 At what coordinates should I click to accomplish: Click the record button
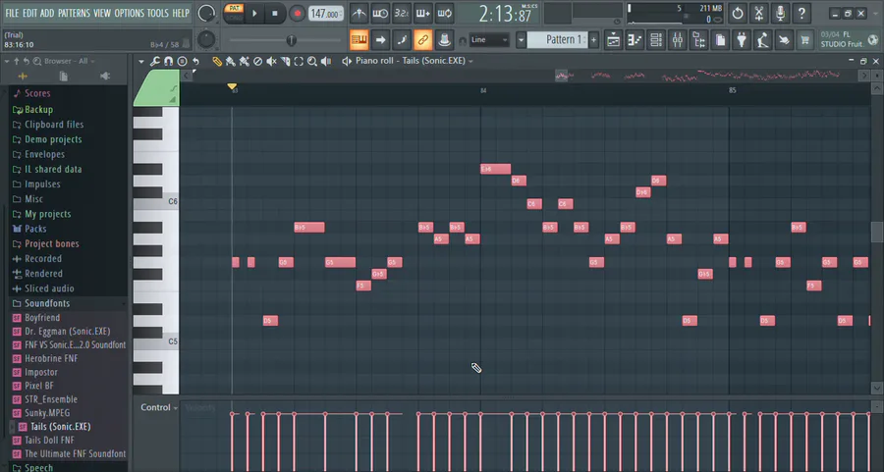point(297,13)
